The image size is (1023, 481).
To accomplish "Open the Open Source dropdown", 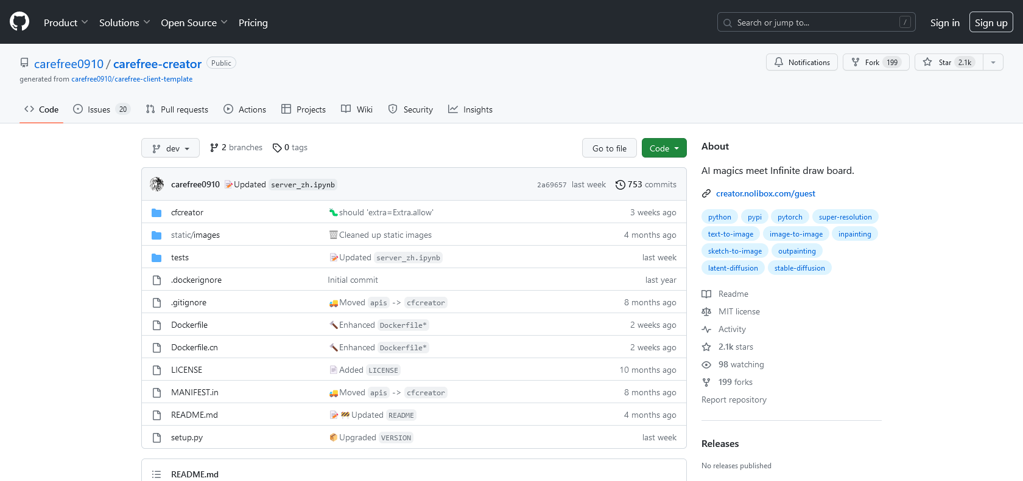I will coord(194,22).
